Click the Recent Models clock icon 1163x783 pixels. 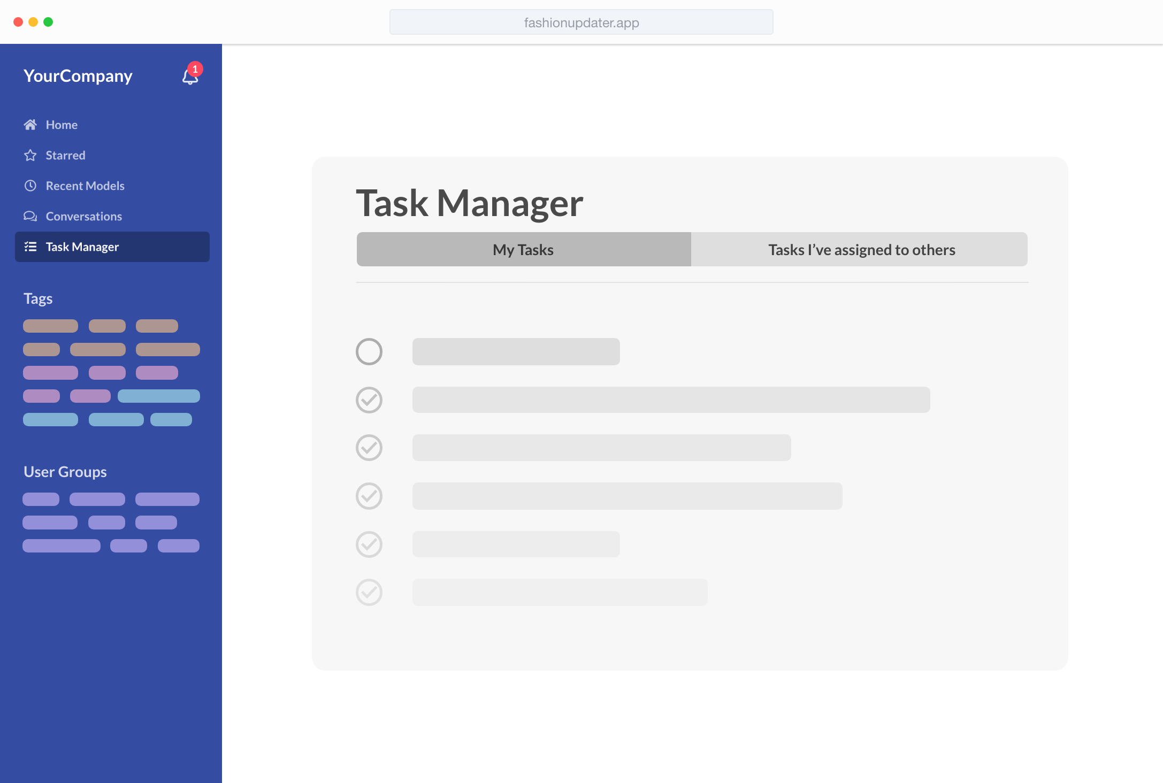tap(30, 186)
